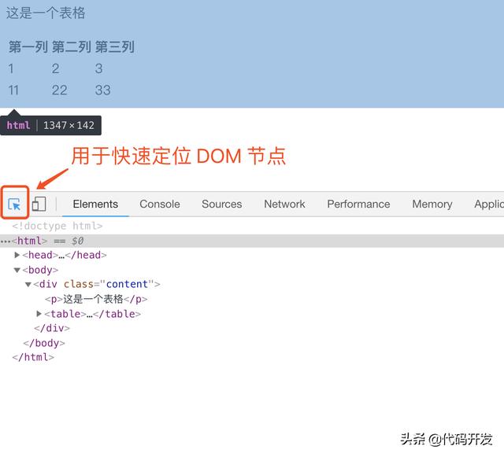Screen dimensions: 504x457
Task: Click the page paragraph 这是一个表格
Action: [46, 13]
